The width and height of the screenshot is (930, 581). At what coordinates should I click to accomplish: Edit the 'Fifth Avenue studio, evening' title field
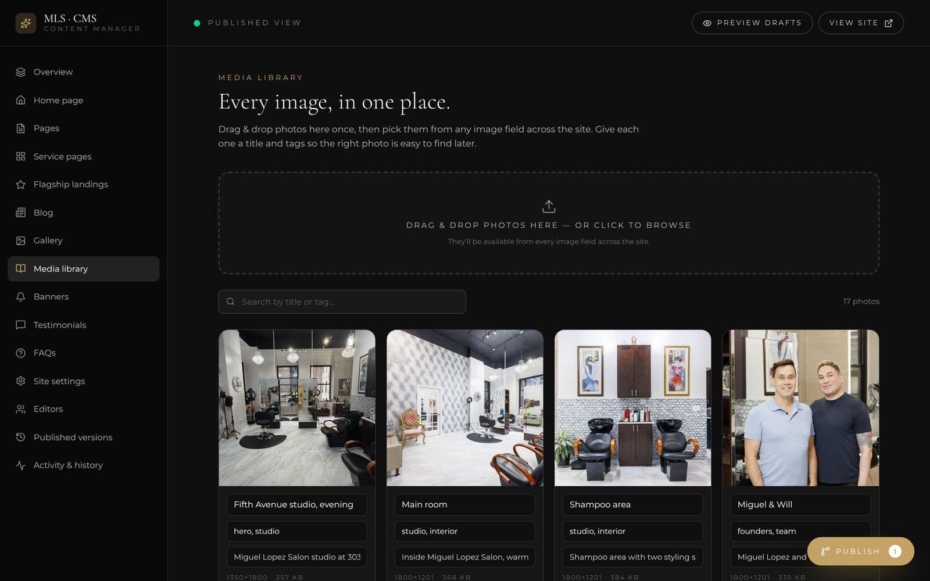coord(297,504)
